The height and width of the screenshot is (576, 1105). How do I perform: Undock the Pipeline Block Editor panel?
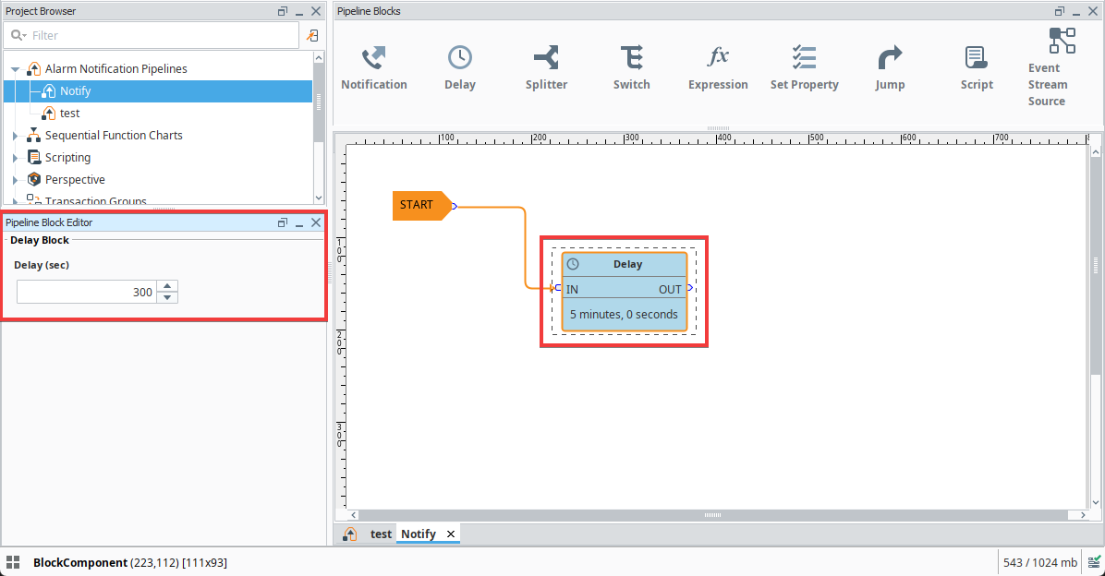coord(283,222)
